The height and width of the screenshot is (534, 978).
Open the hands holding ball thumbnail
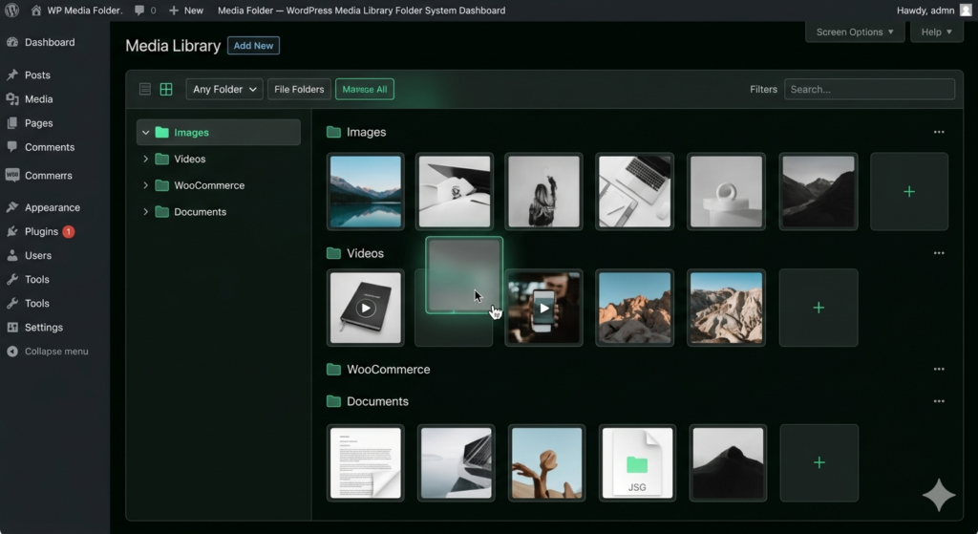pyautogui.click(x=547, y=463)
